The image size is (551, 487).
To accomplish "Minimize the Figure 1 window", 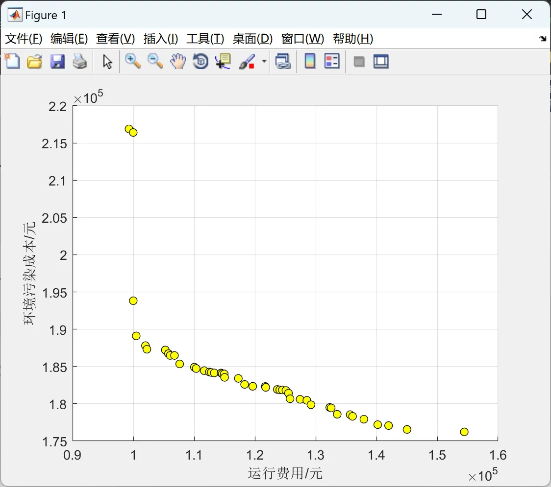I will click(436, 14).
